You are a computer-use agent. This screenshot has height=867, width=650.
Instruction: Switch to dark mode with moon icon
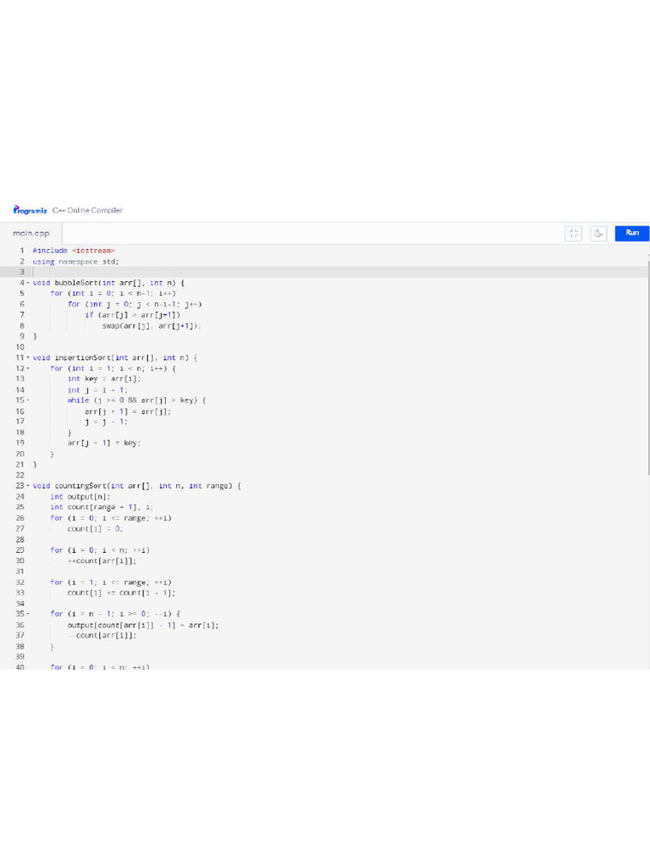pyautogui.click(x=598, y=234)
